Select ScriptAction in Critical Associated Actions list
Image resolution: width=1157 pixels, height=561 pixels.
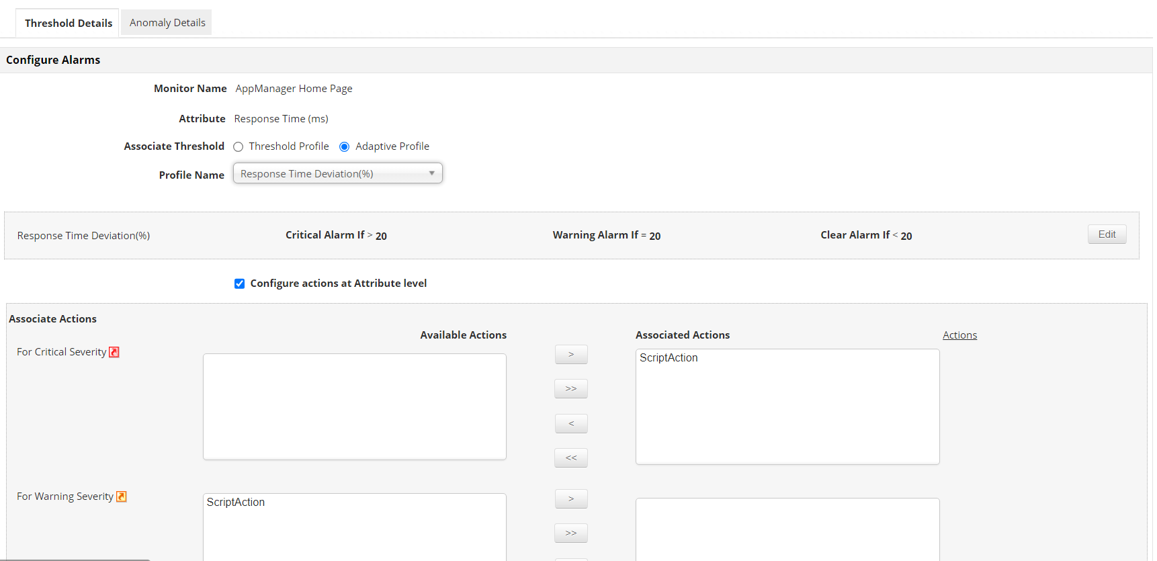click(x=669, y=358)
